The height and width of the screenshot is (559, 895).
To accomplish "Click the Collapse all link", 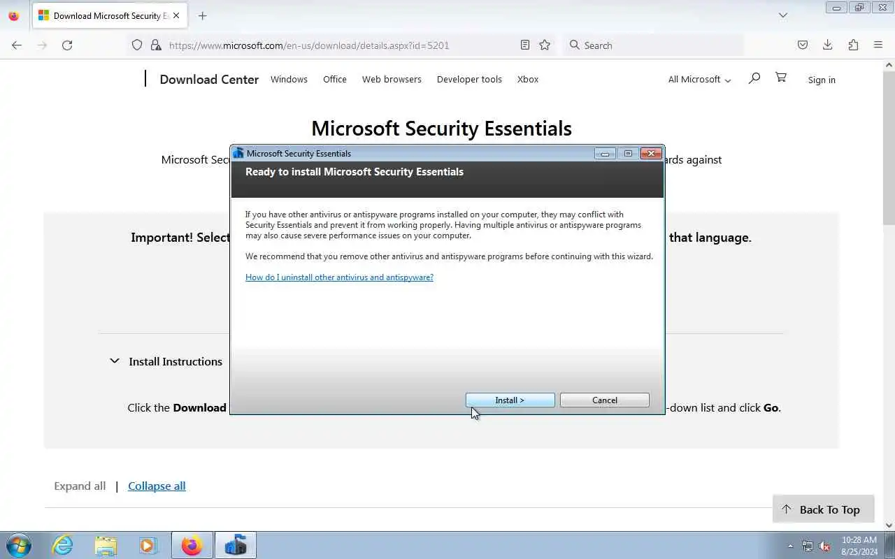I will point(157,486).
